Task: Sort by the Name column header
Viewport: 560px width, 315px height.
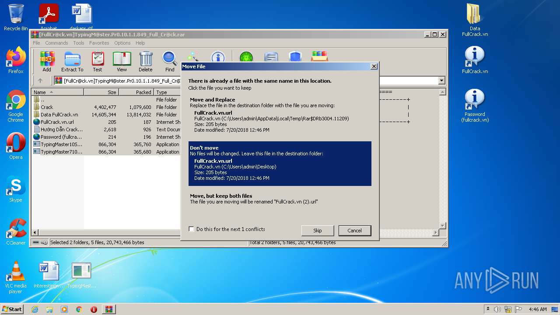Action: click(58, 92)
